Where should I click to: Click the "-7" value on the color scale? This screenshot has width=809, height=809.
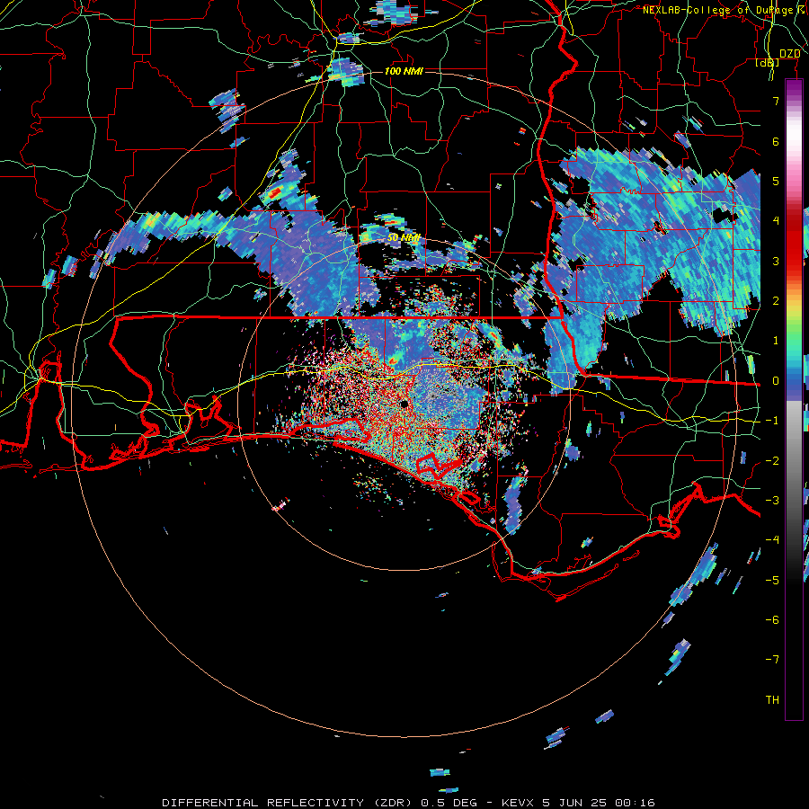click(x=772, y=660)
